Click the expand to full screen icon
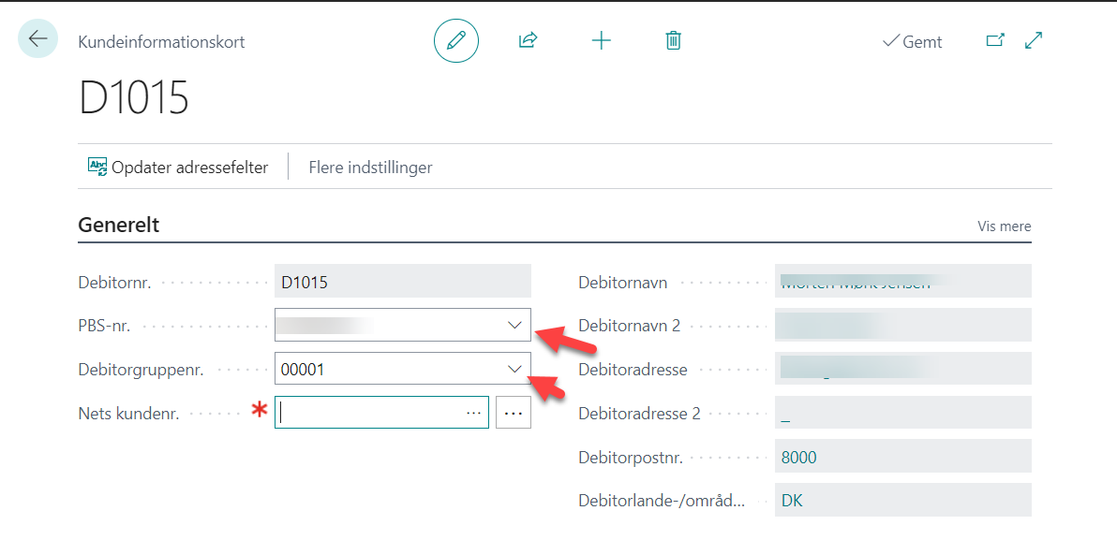 click(1034, 41)
